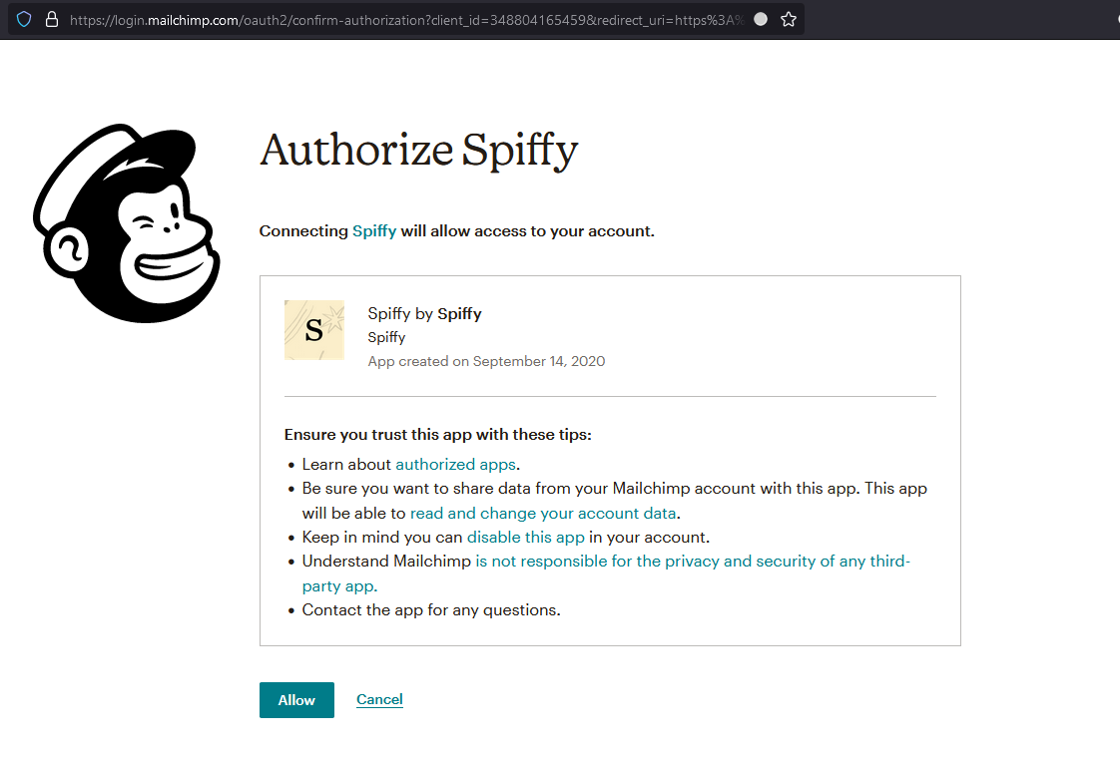Open read and change your account data link
The height and width of the screenshot is (759, 1120).
tap(543, 513)
